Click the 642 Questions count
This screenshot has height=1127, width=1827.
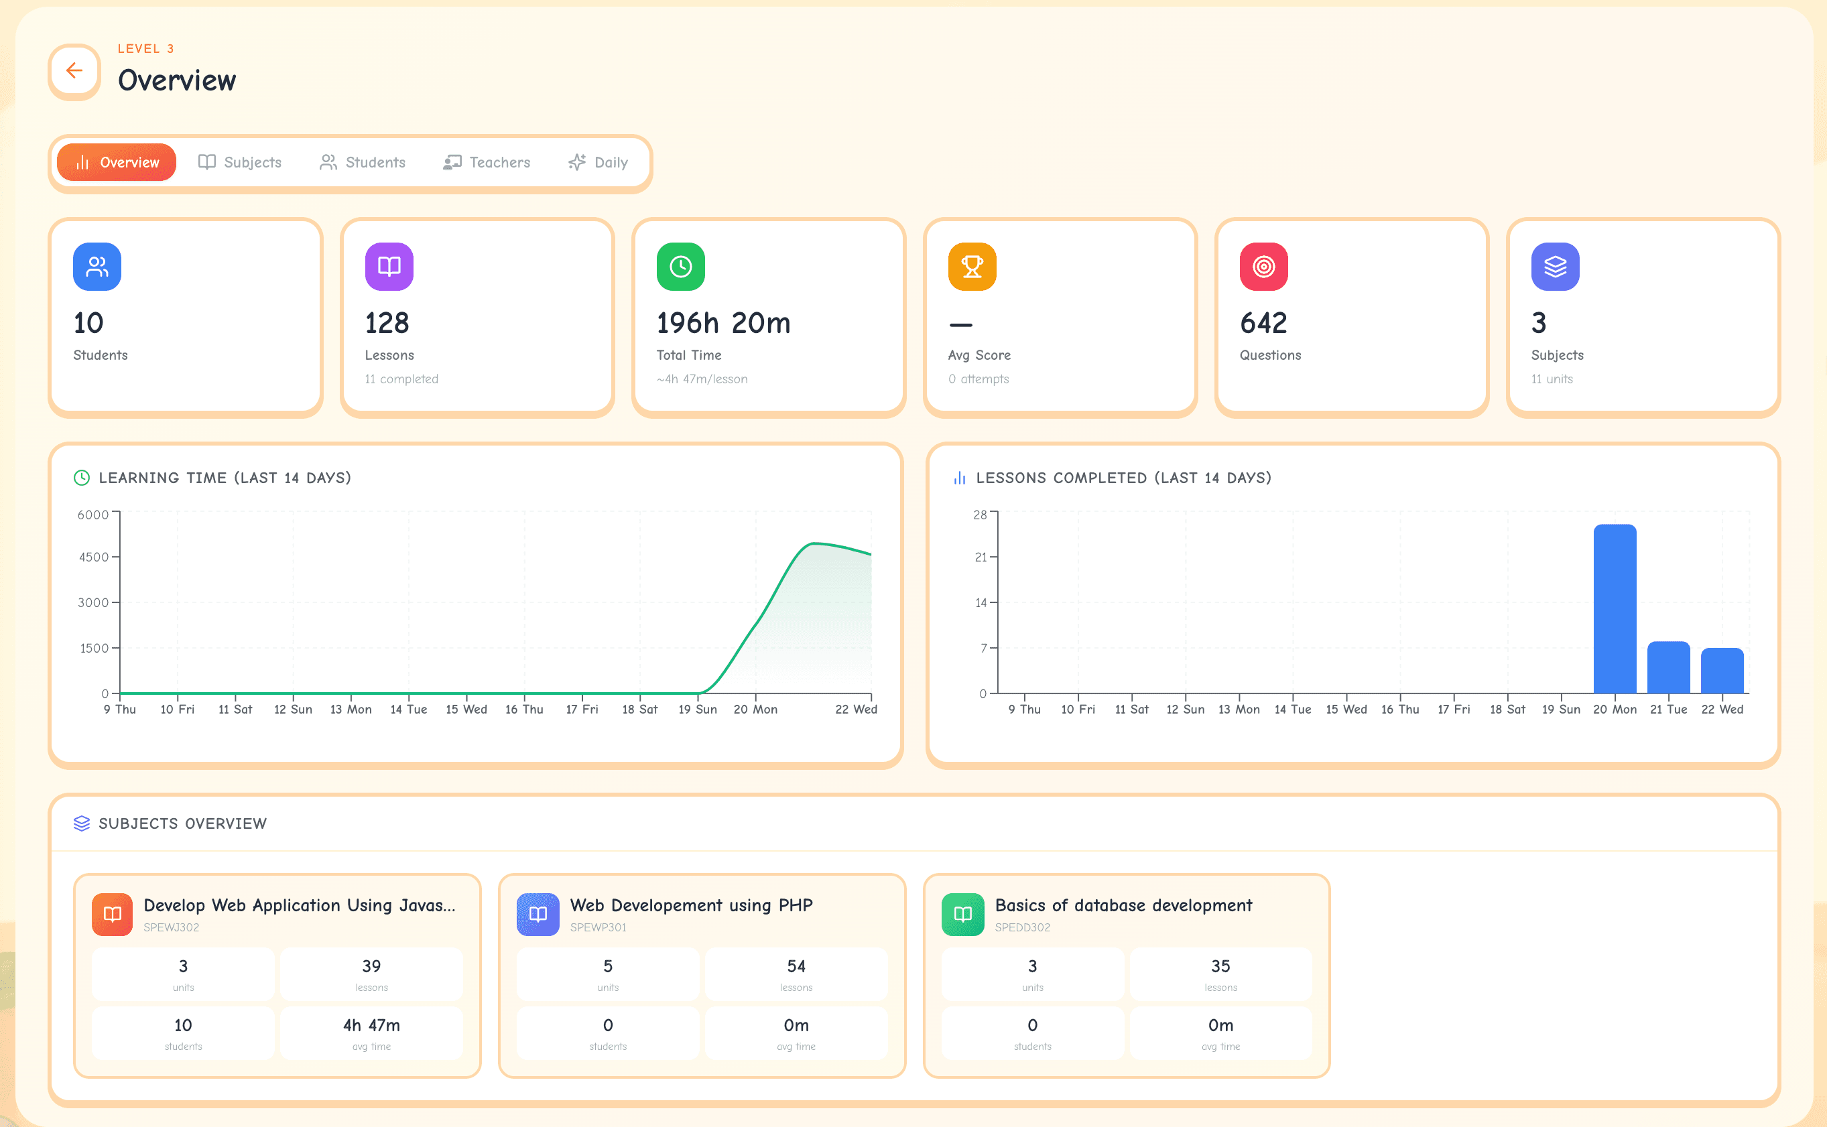(x=1263, y=324)
